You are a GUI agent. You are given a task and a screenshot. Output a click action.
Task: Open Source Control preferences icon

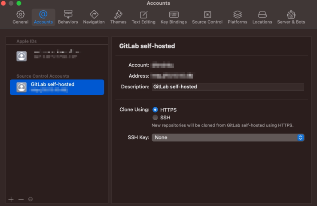point(207,15)
